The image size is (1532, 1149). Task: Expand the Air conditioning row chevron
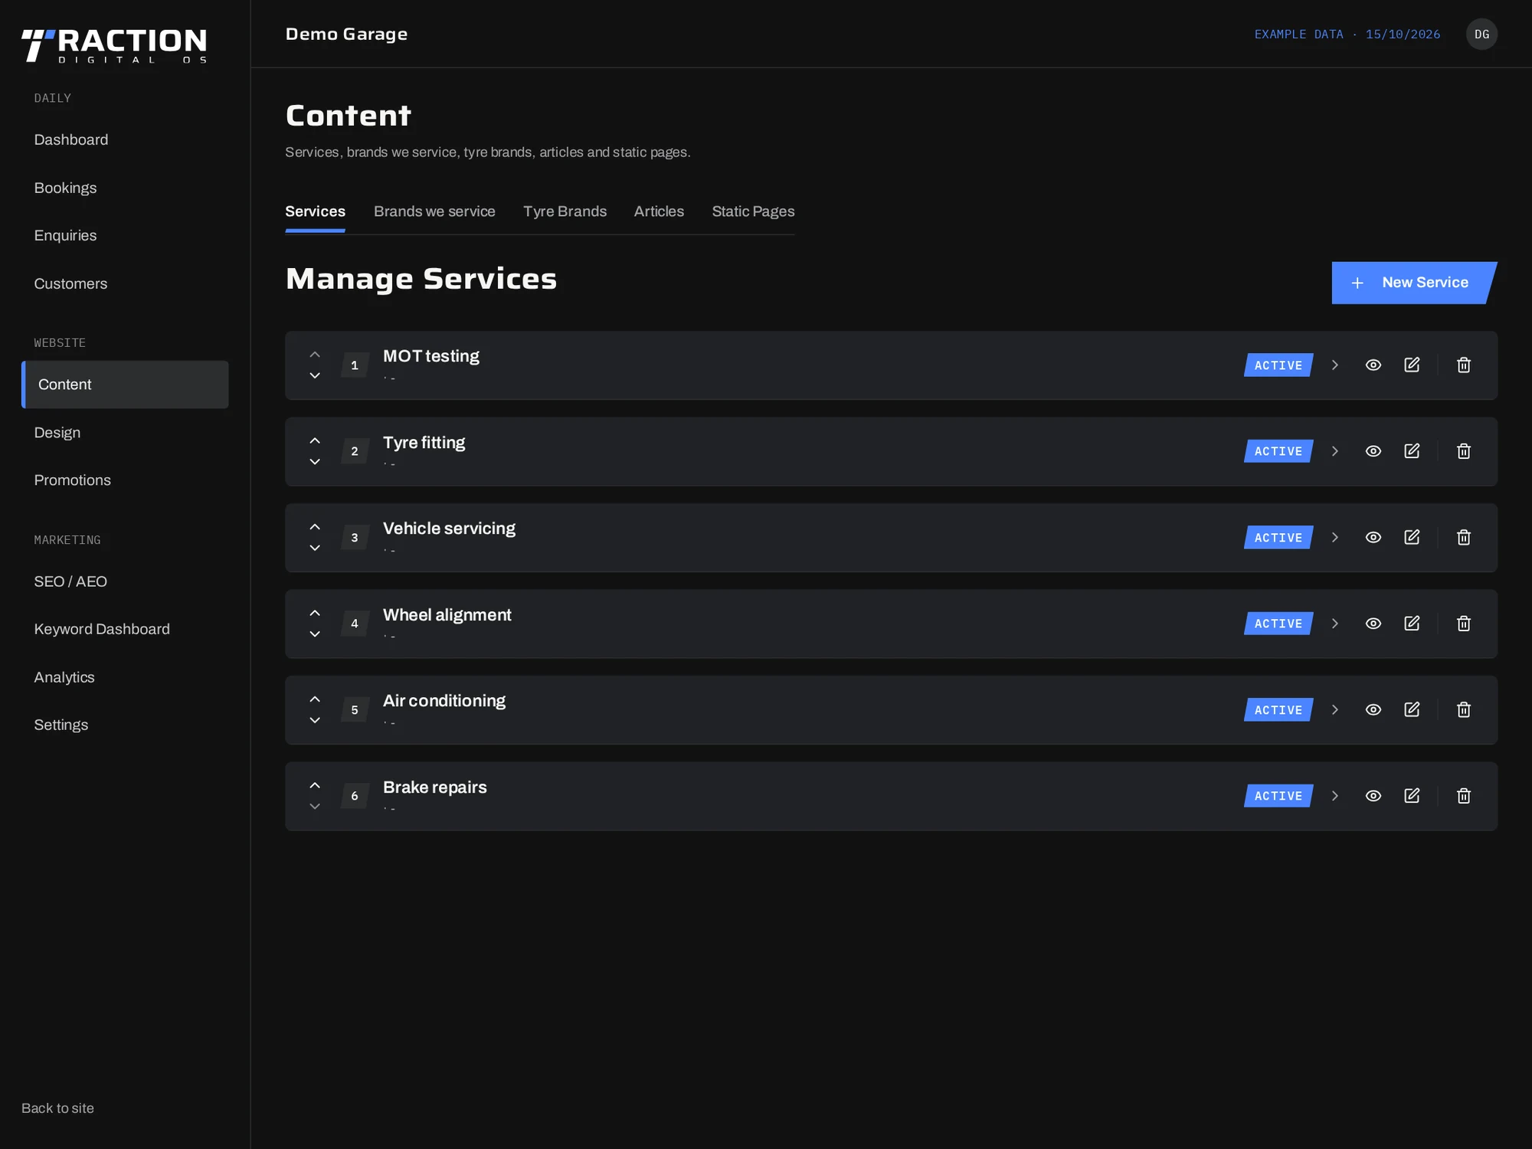coord(1335,709)
